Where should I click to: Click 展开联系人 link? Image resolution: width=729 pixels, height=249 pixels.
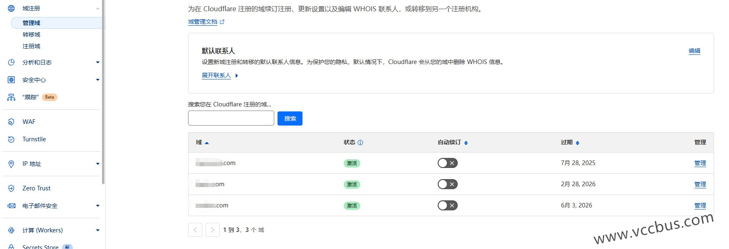tap(216, 75)
